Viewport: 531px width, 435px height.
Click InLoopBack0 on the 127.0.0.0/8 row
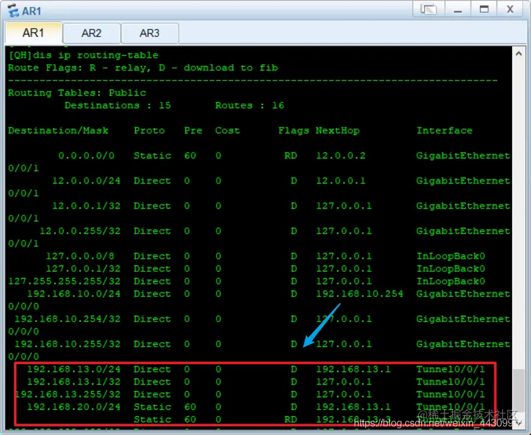point(451,256)
